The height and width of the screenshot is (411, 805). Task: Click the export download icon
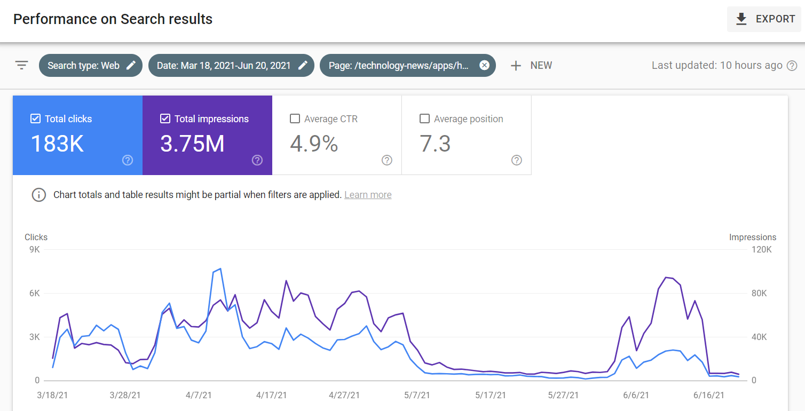point(741,19)
